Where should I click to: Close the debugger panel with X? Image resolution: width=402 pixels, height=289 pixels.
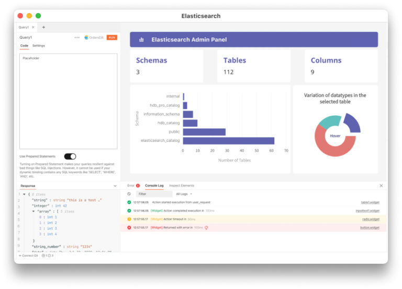coord(381,186)
